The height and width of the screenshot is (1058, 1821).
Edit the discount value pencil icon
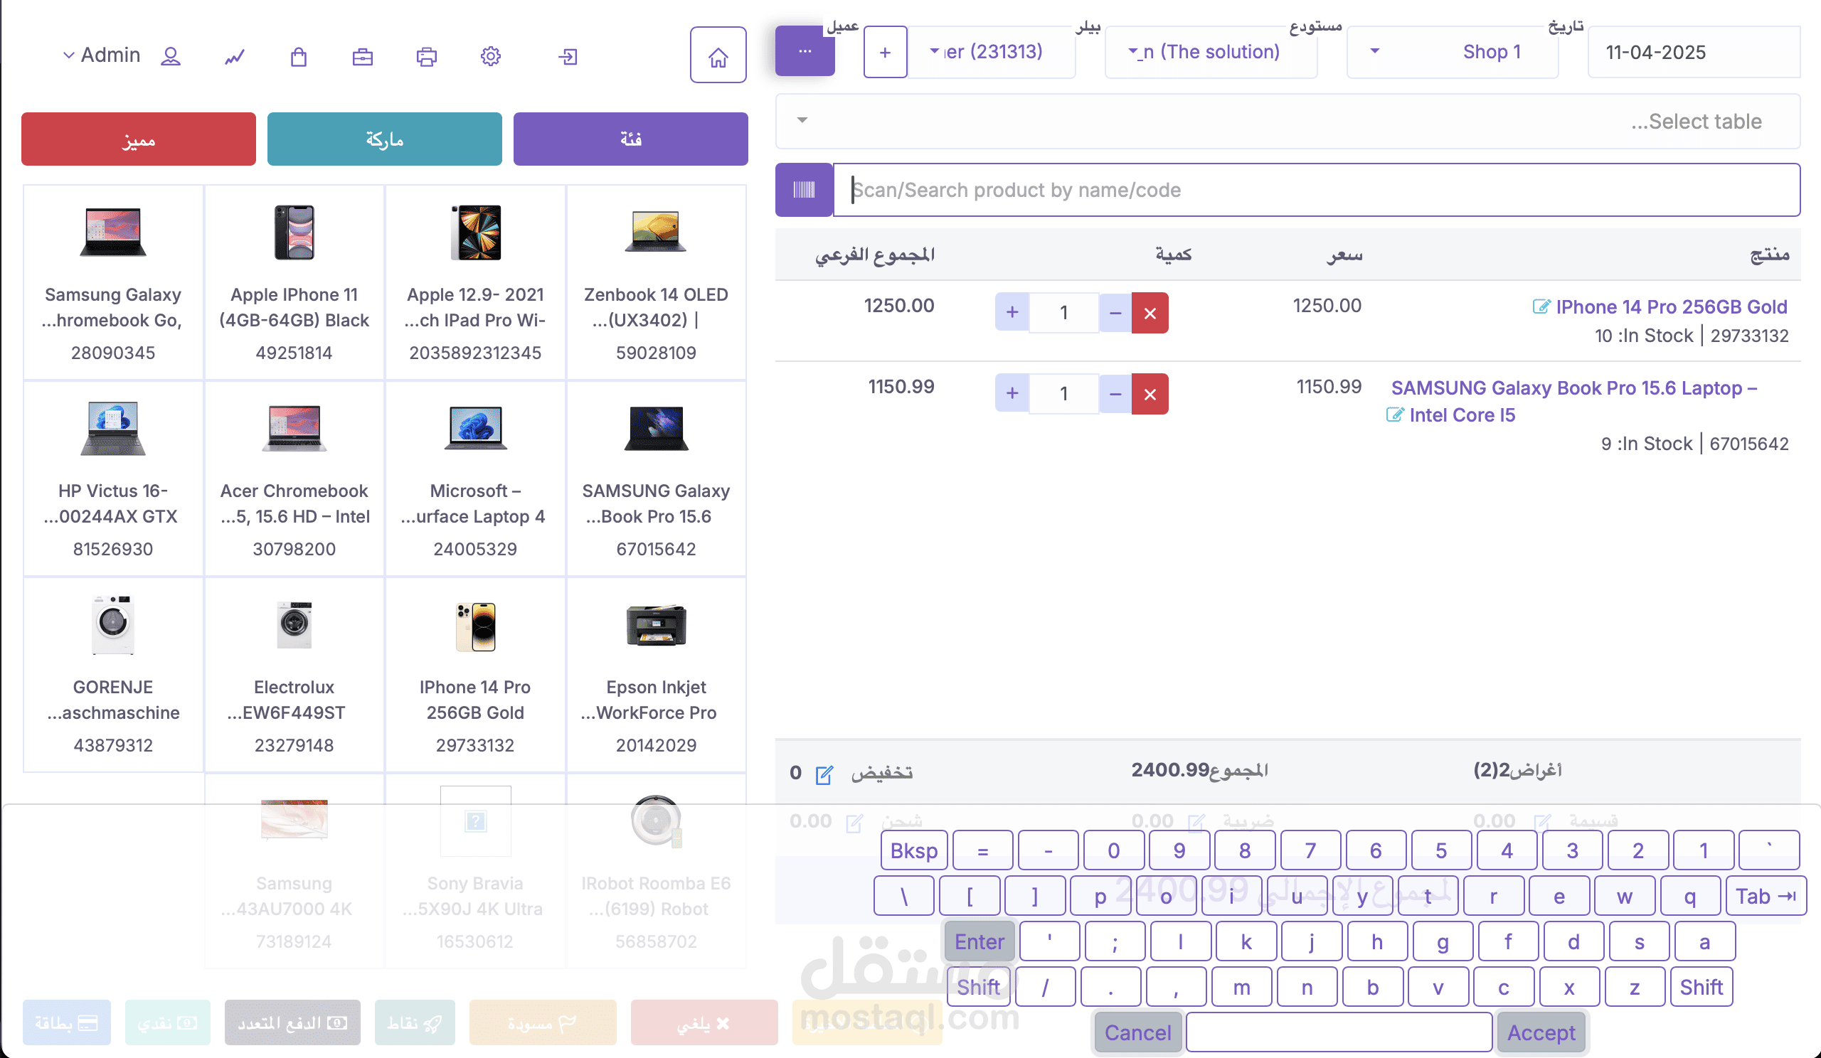pyautogui.click(x=824, y=775)
